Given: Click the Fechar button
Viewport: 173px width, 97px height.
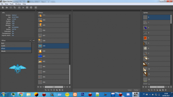Looking at the screenshot, I should click(136, 90).
